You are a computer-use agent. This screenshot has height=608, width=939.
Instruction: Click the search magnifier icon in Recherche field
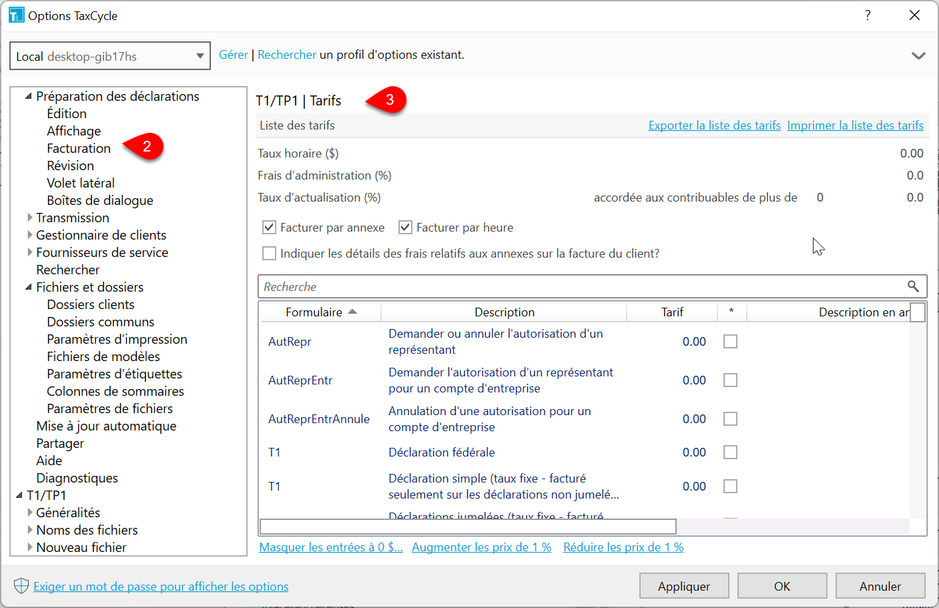[x=913, y=286]
